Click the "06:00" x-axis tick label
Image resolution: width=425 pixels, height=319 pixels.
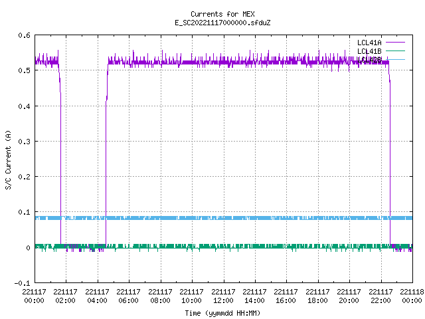(x=128, y=300)
